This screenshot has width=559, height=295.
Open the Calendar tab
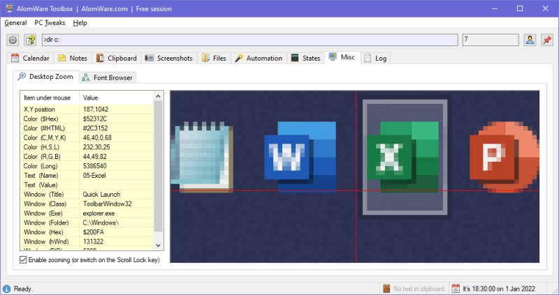[30, 58]
